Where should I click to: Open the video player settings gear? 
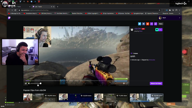tap(124, 83)
